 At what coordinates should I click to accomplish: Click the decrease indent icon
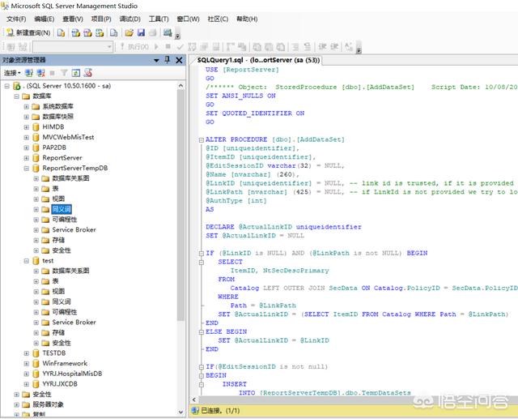[x=322, y=47]
